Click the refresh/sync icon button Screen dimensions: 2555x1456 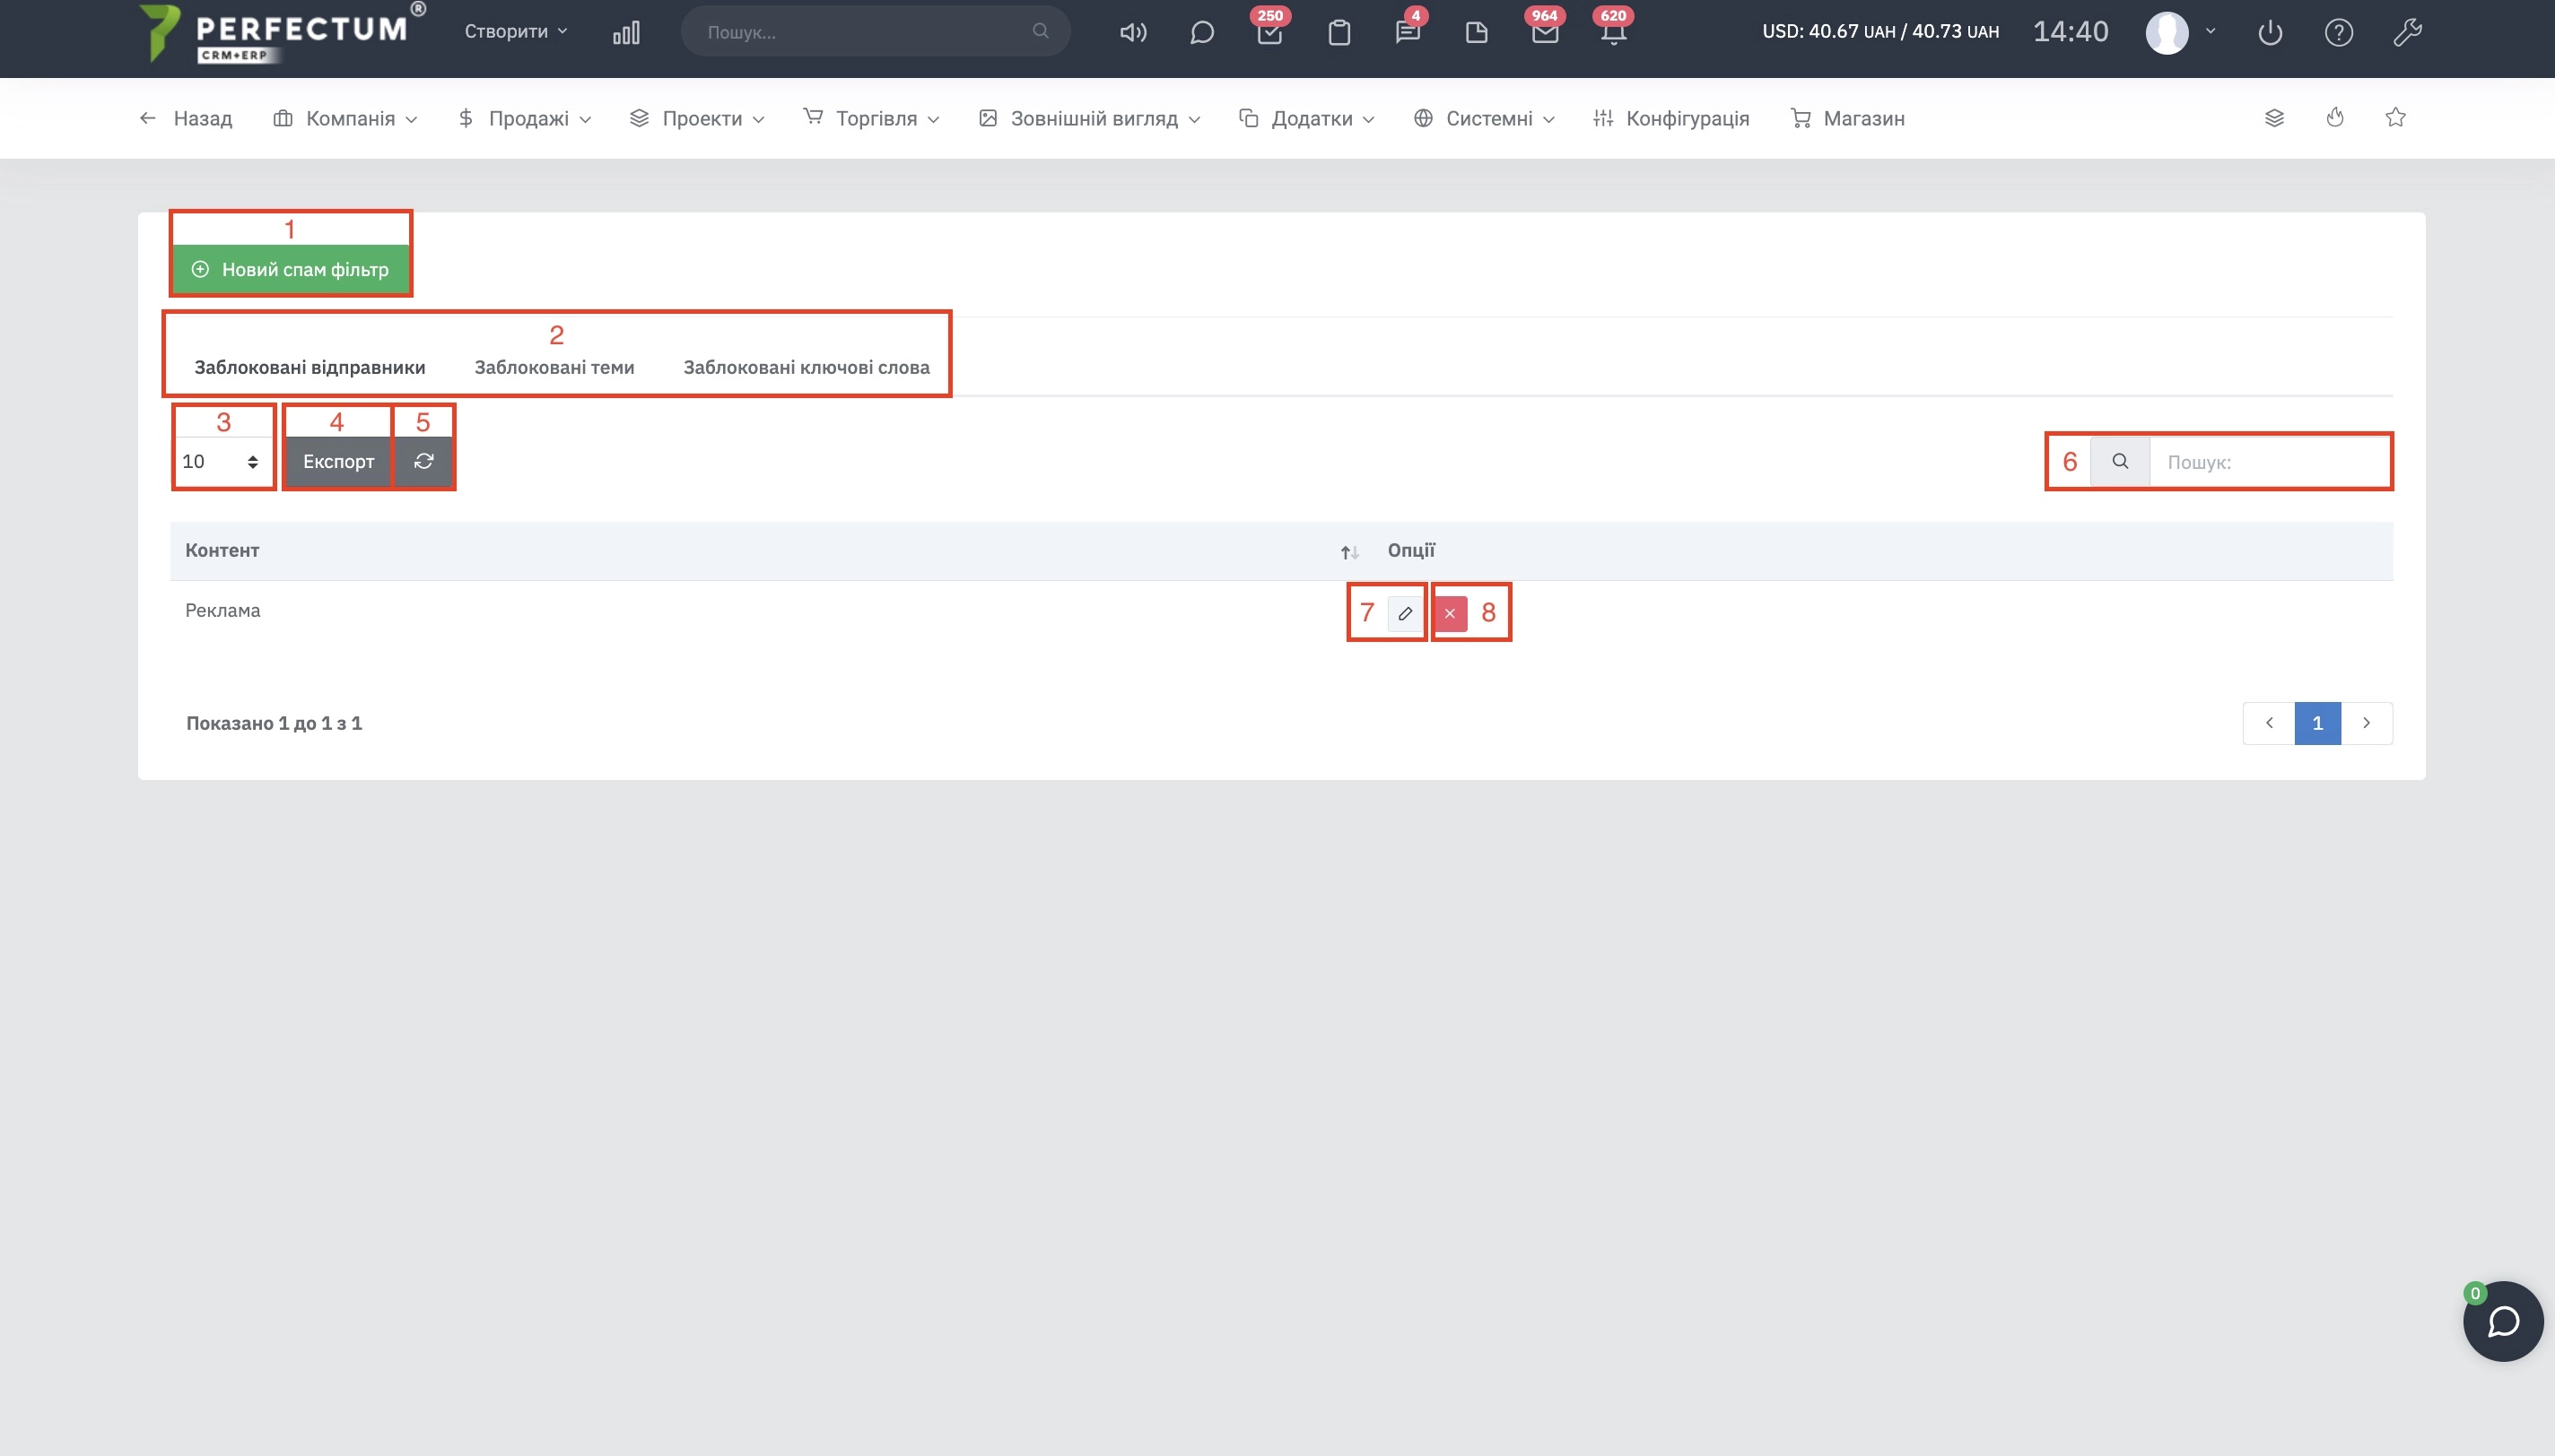point(423,460)
